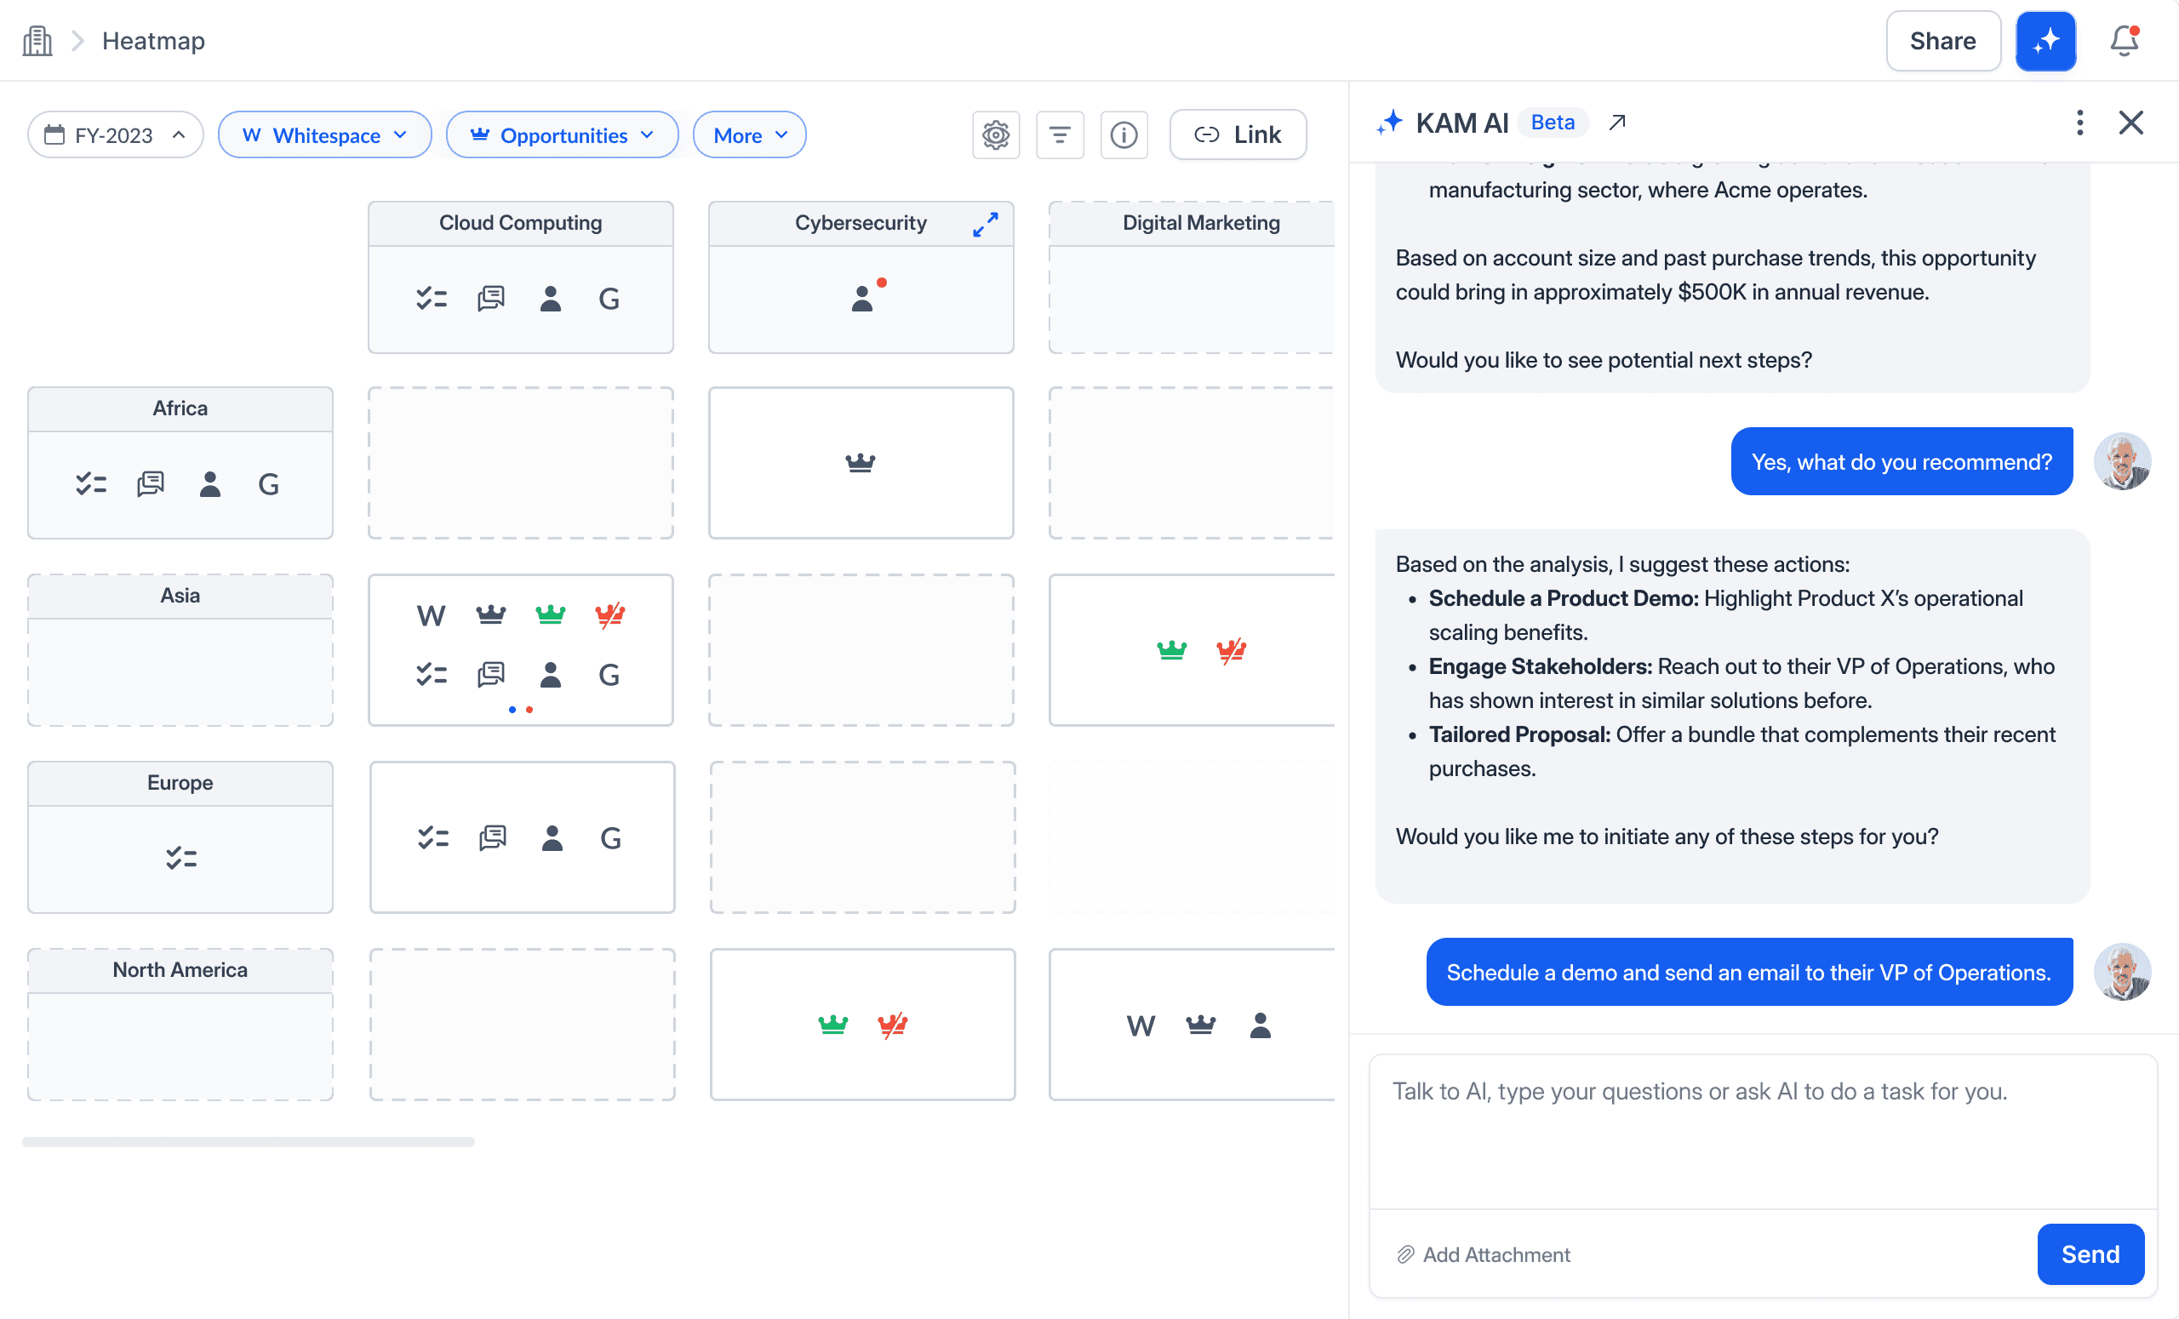Open KAM AI three-dot options menu

pyautogui.click(x=2079, y=123)
